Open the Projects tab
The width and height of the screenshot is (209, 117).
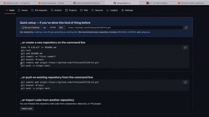pos(71,10)
